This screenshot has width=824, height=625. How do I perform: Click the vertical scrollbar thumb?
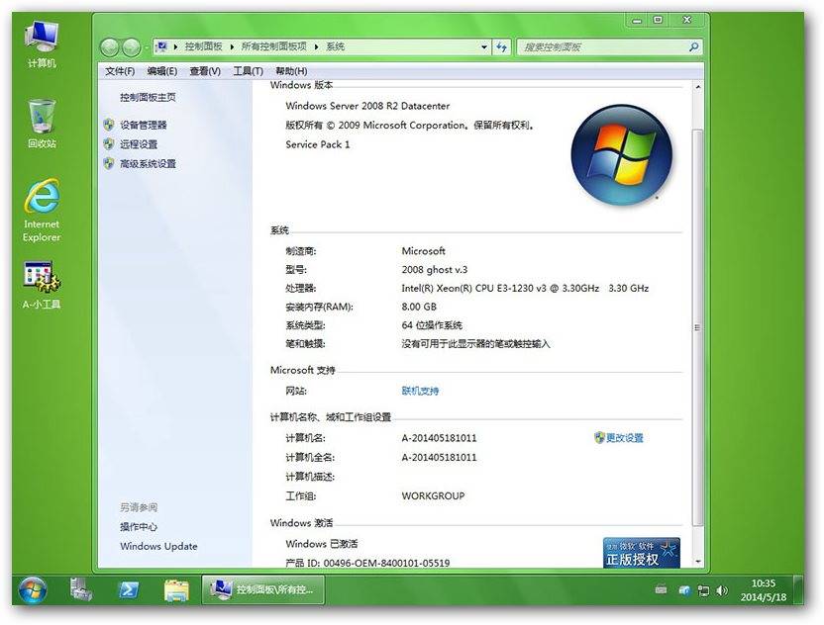[697, 327]
